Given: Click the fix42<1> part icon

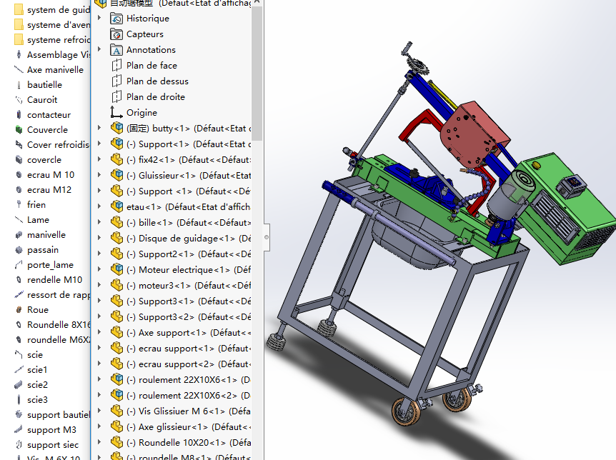Looking at the screenshot, I should [x=116, y=159].
